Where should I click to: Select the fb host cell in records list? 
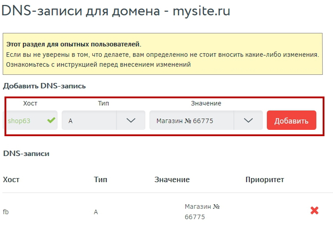6,211
